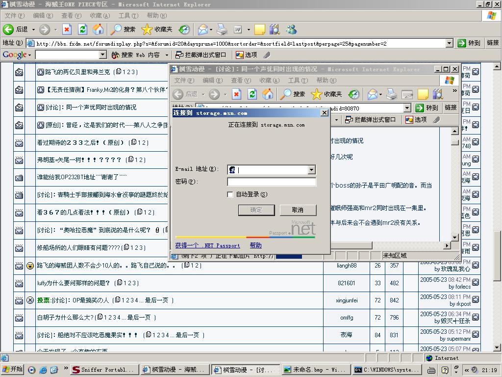This screenshot has height=377, width=502.
Task: Expand the E-mail address dropdown
Action: tap(311, 170)
